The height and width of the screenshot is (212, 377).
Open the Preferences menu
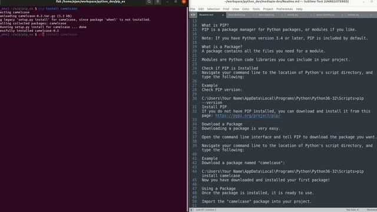[285, 9]
